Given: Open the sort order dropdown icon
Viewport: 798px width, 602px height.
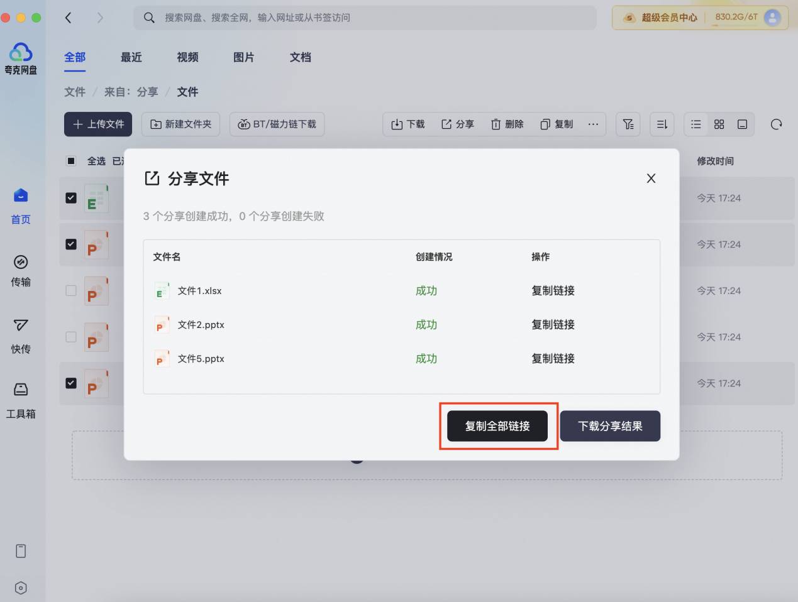Looking at the screenshot, I should point(662,124).
